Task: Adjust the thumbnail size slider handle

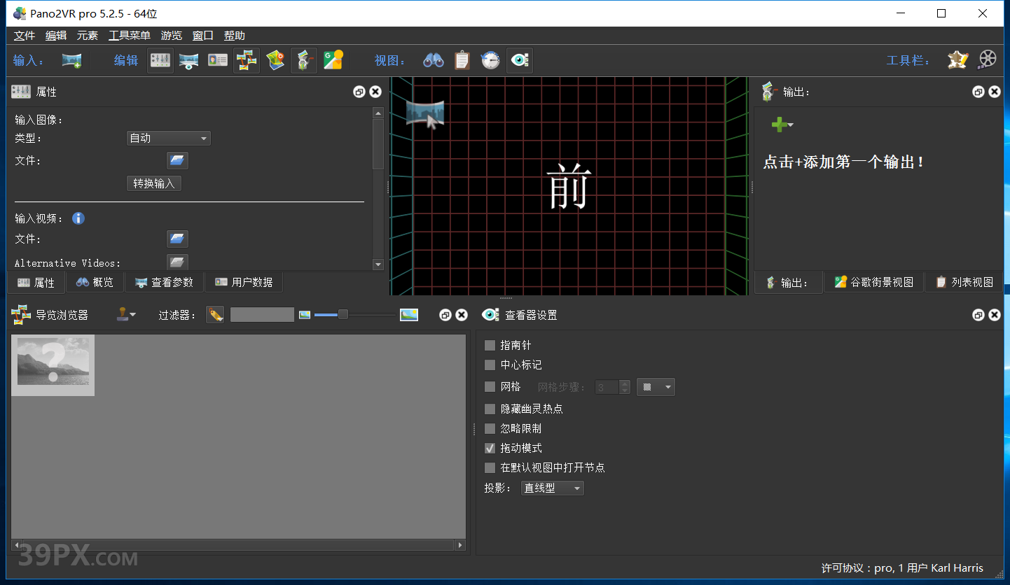Action: coord(343,315)
